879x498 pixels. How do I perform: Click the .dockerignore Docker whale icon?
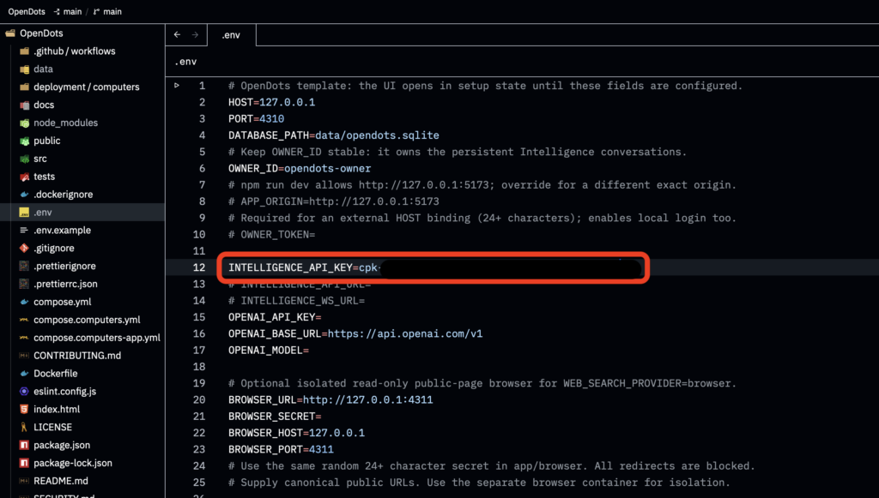click(x=24, y=195)
